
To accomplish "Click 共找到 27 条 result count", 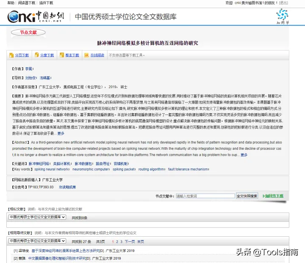I will 81,242.
